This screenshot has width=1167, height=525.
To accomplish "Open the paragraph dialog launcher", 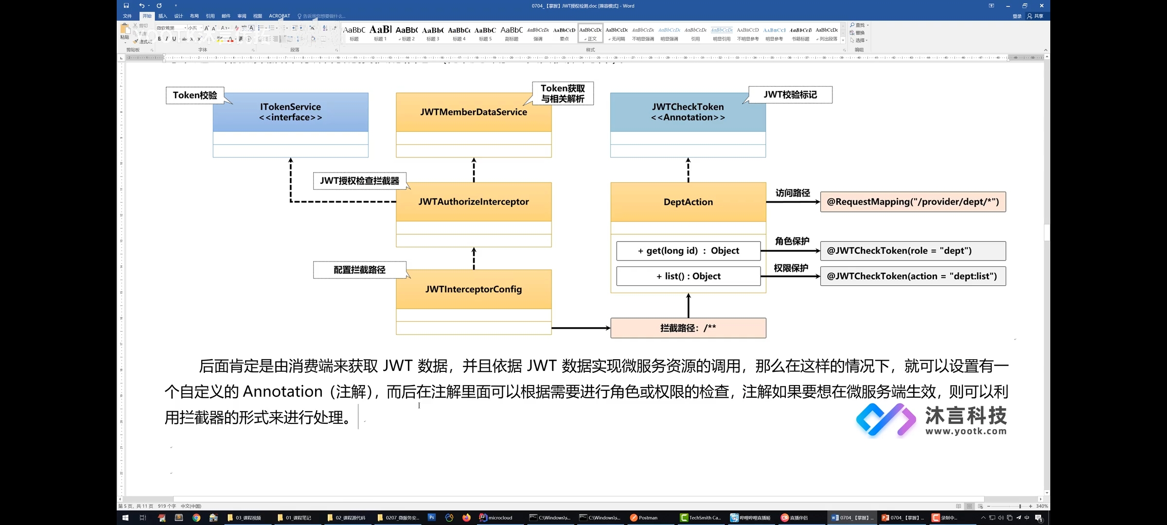I will (x=336, y=50).
